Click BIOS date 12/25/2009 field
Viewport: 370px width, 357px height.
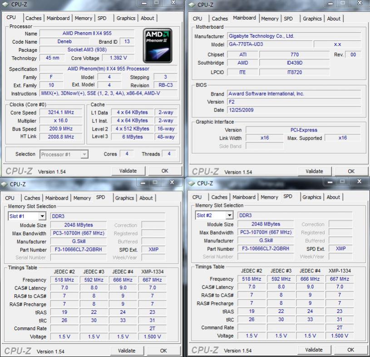tap(294, 110)
